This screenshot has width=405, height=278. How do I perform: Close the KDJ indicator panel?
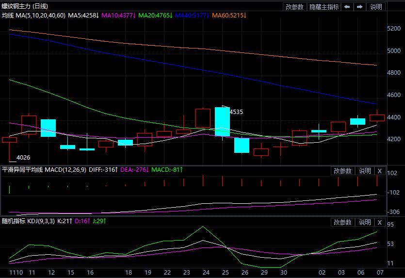pos(380,222)
